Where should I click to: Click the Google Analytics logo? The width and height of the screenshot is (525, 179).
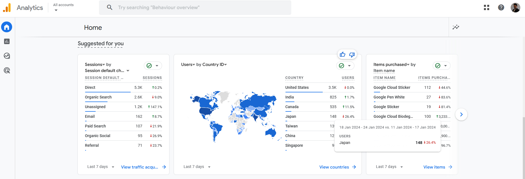[7, 8]
